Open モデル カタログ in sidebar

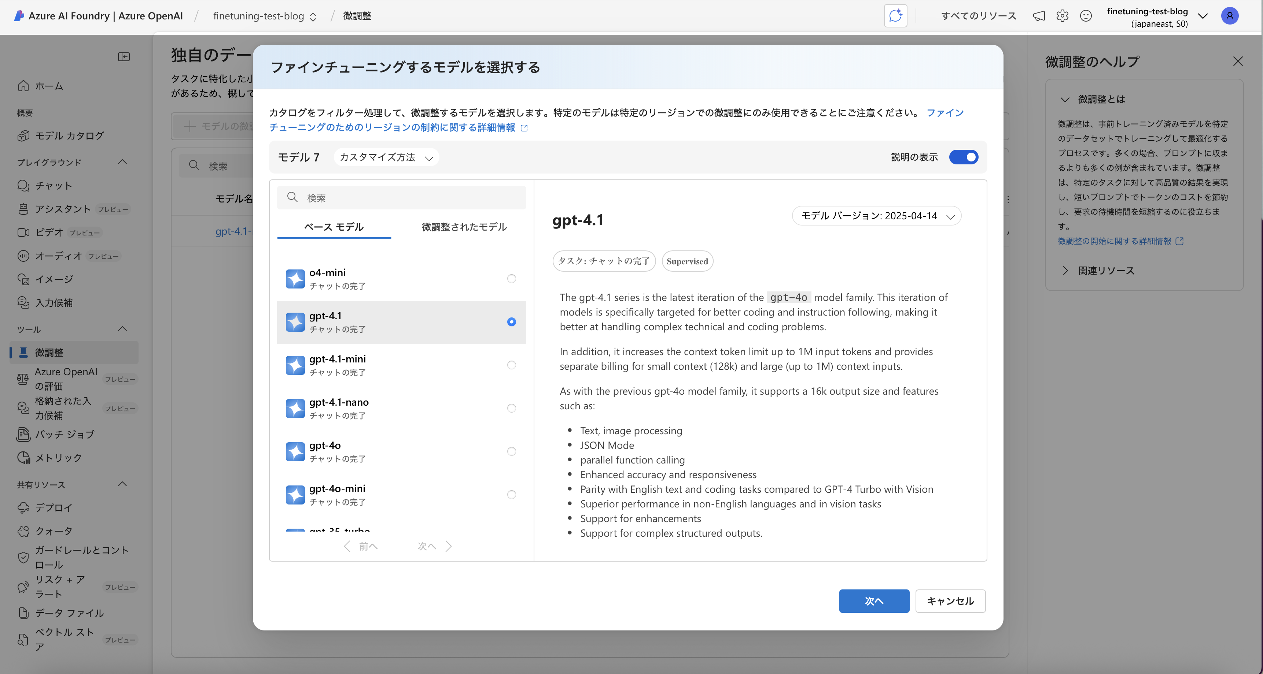pos(74,136)
